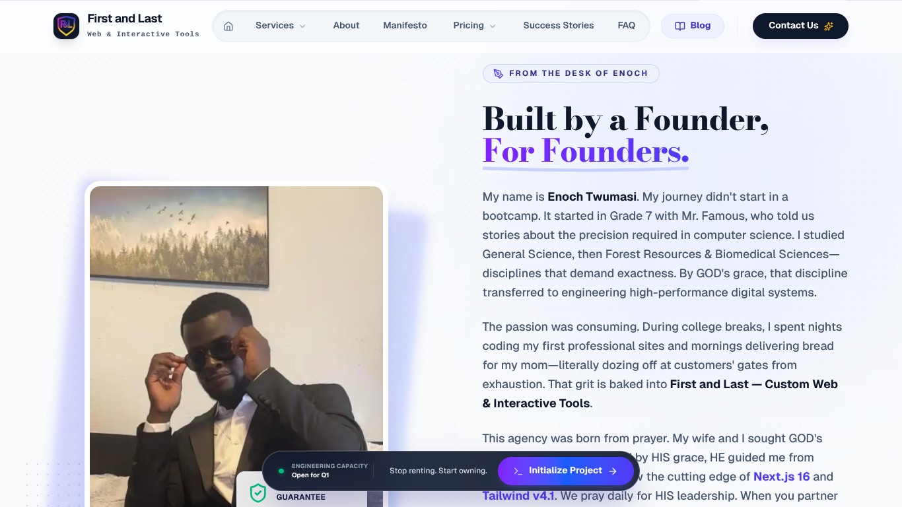Click the Contact Us button
Image resolution: width=902 pixels, height=507 pixels.
point(800,26)
